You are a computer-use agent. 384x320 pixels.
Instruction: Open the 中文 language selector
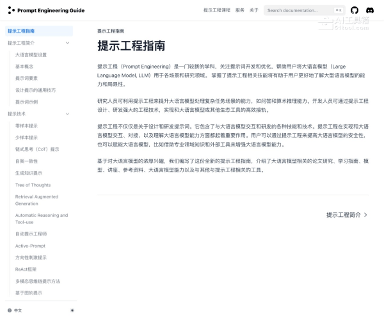point(18,310)
